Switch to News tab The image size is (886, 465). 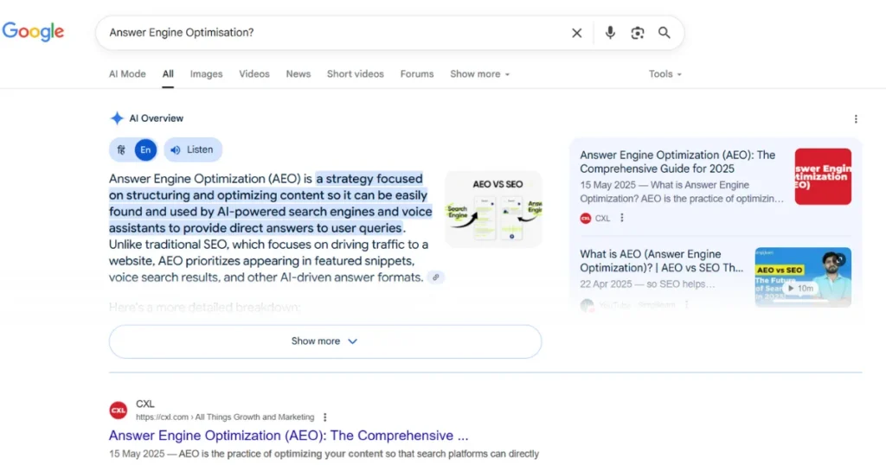299,74
